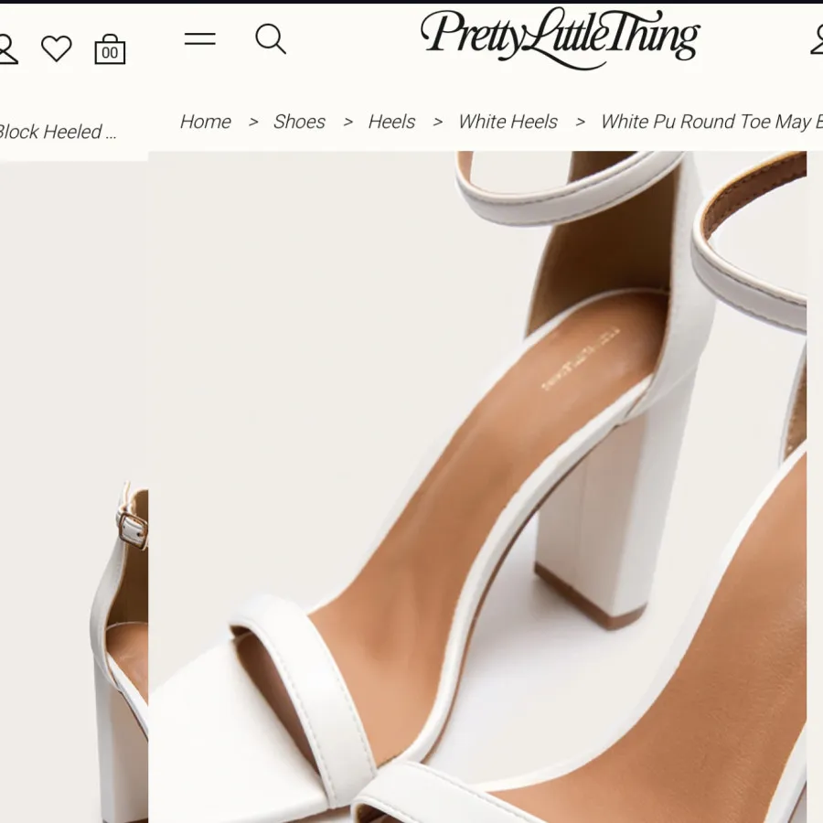This screenshot has height=823, width=823.
Task: Click the arrow between Shoes and Heels
Action: pyautogui.click(x=347, y=122)
